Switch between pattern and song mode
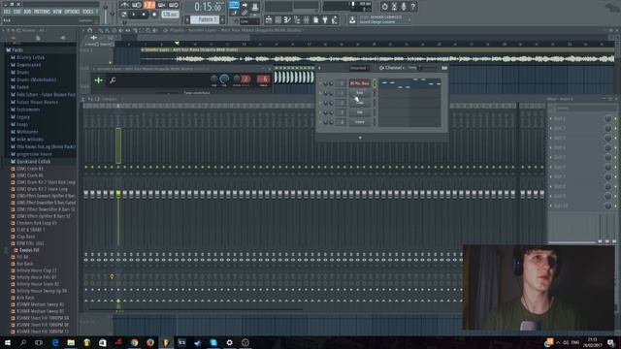 (x=124, y=15)
